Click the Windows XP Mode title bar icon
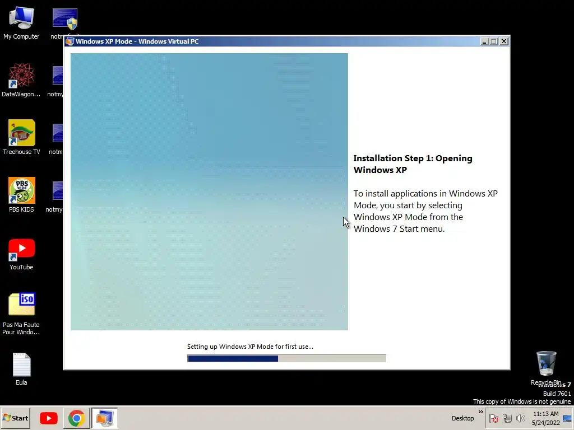Screen dimensions: 574x430 (70, 41)
